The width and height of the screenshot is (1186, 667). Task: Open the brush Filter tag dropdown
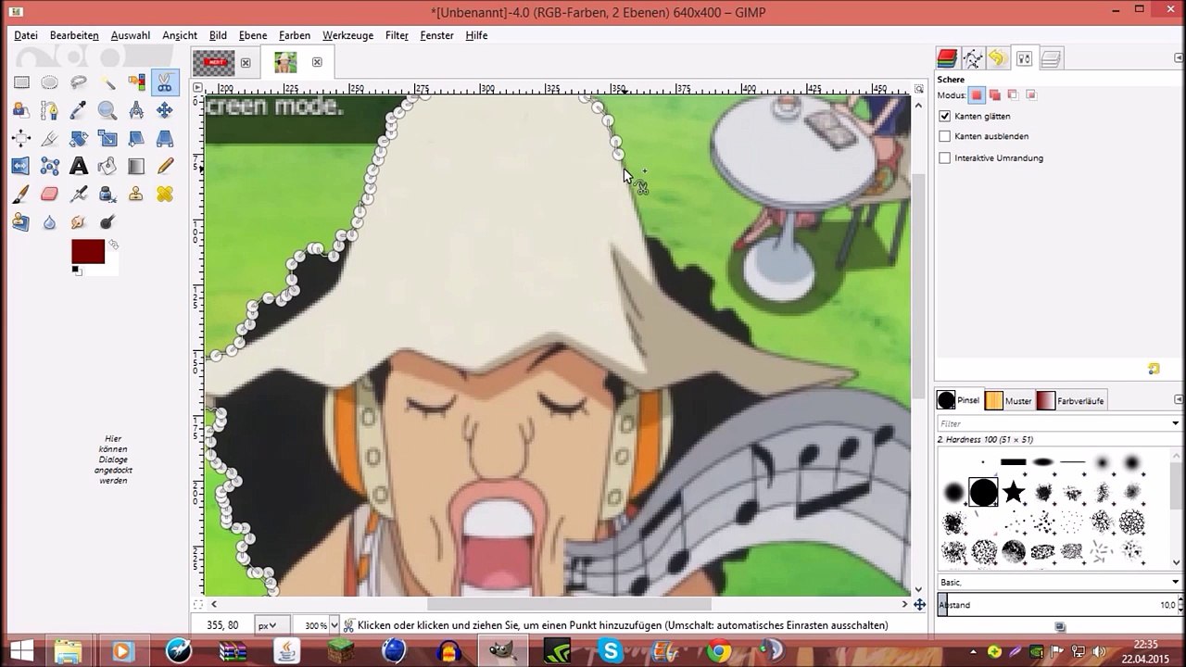(x=1176, y=423)
